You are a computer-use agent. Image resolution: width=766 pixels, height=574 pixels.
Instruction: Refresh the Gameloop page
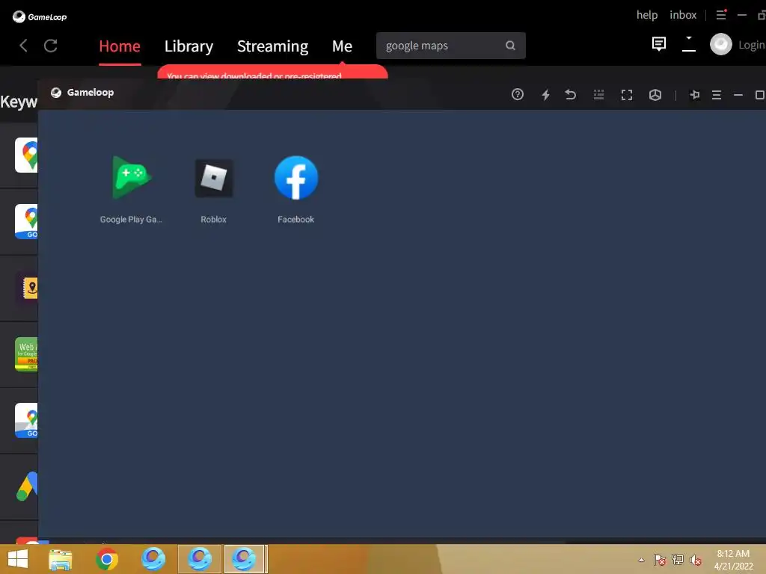pos(51,46)
